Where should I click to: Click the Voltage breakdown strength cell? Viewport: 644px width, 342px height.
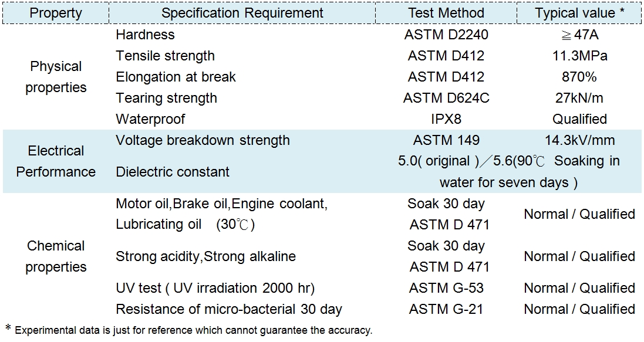(203, 140)
